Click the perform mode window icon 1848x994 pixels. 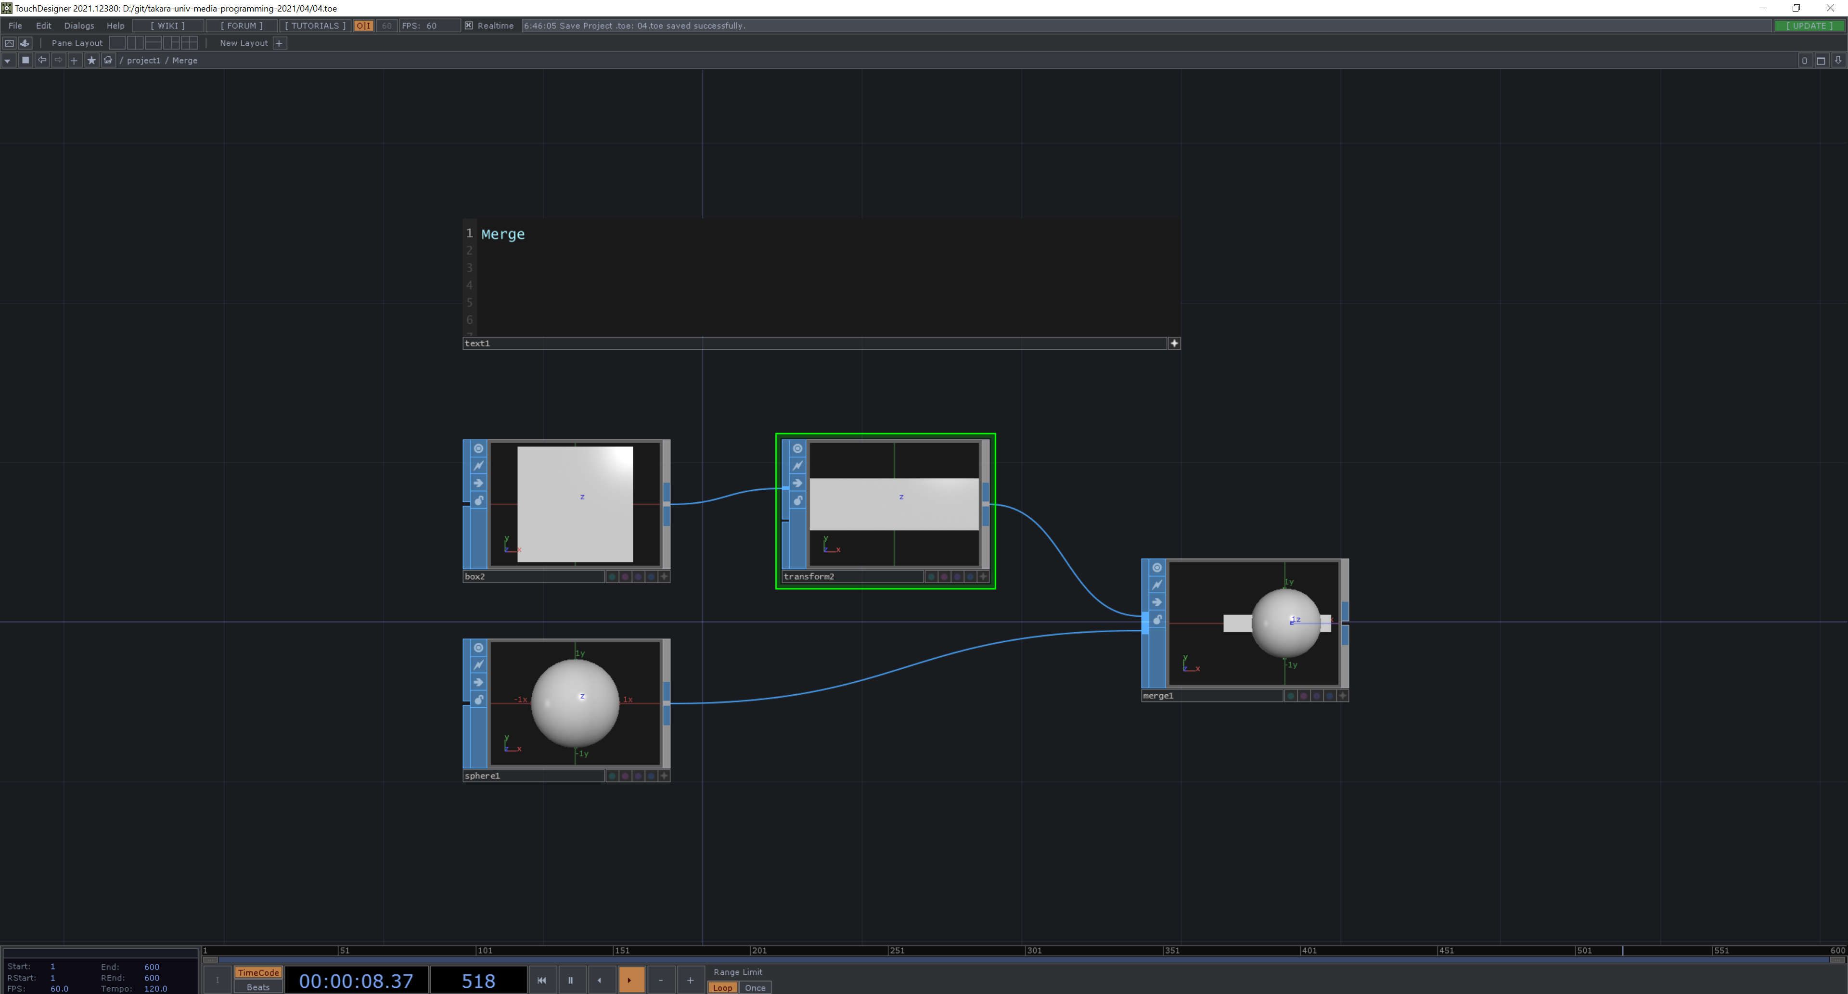pyautogui.click(x=9, y=43)
